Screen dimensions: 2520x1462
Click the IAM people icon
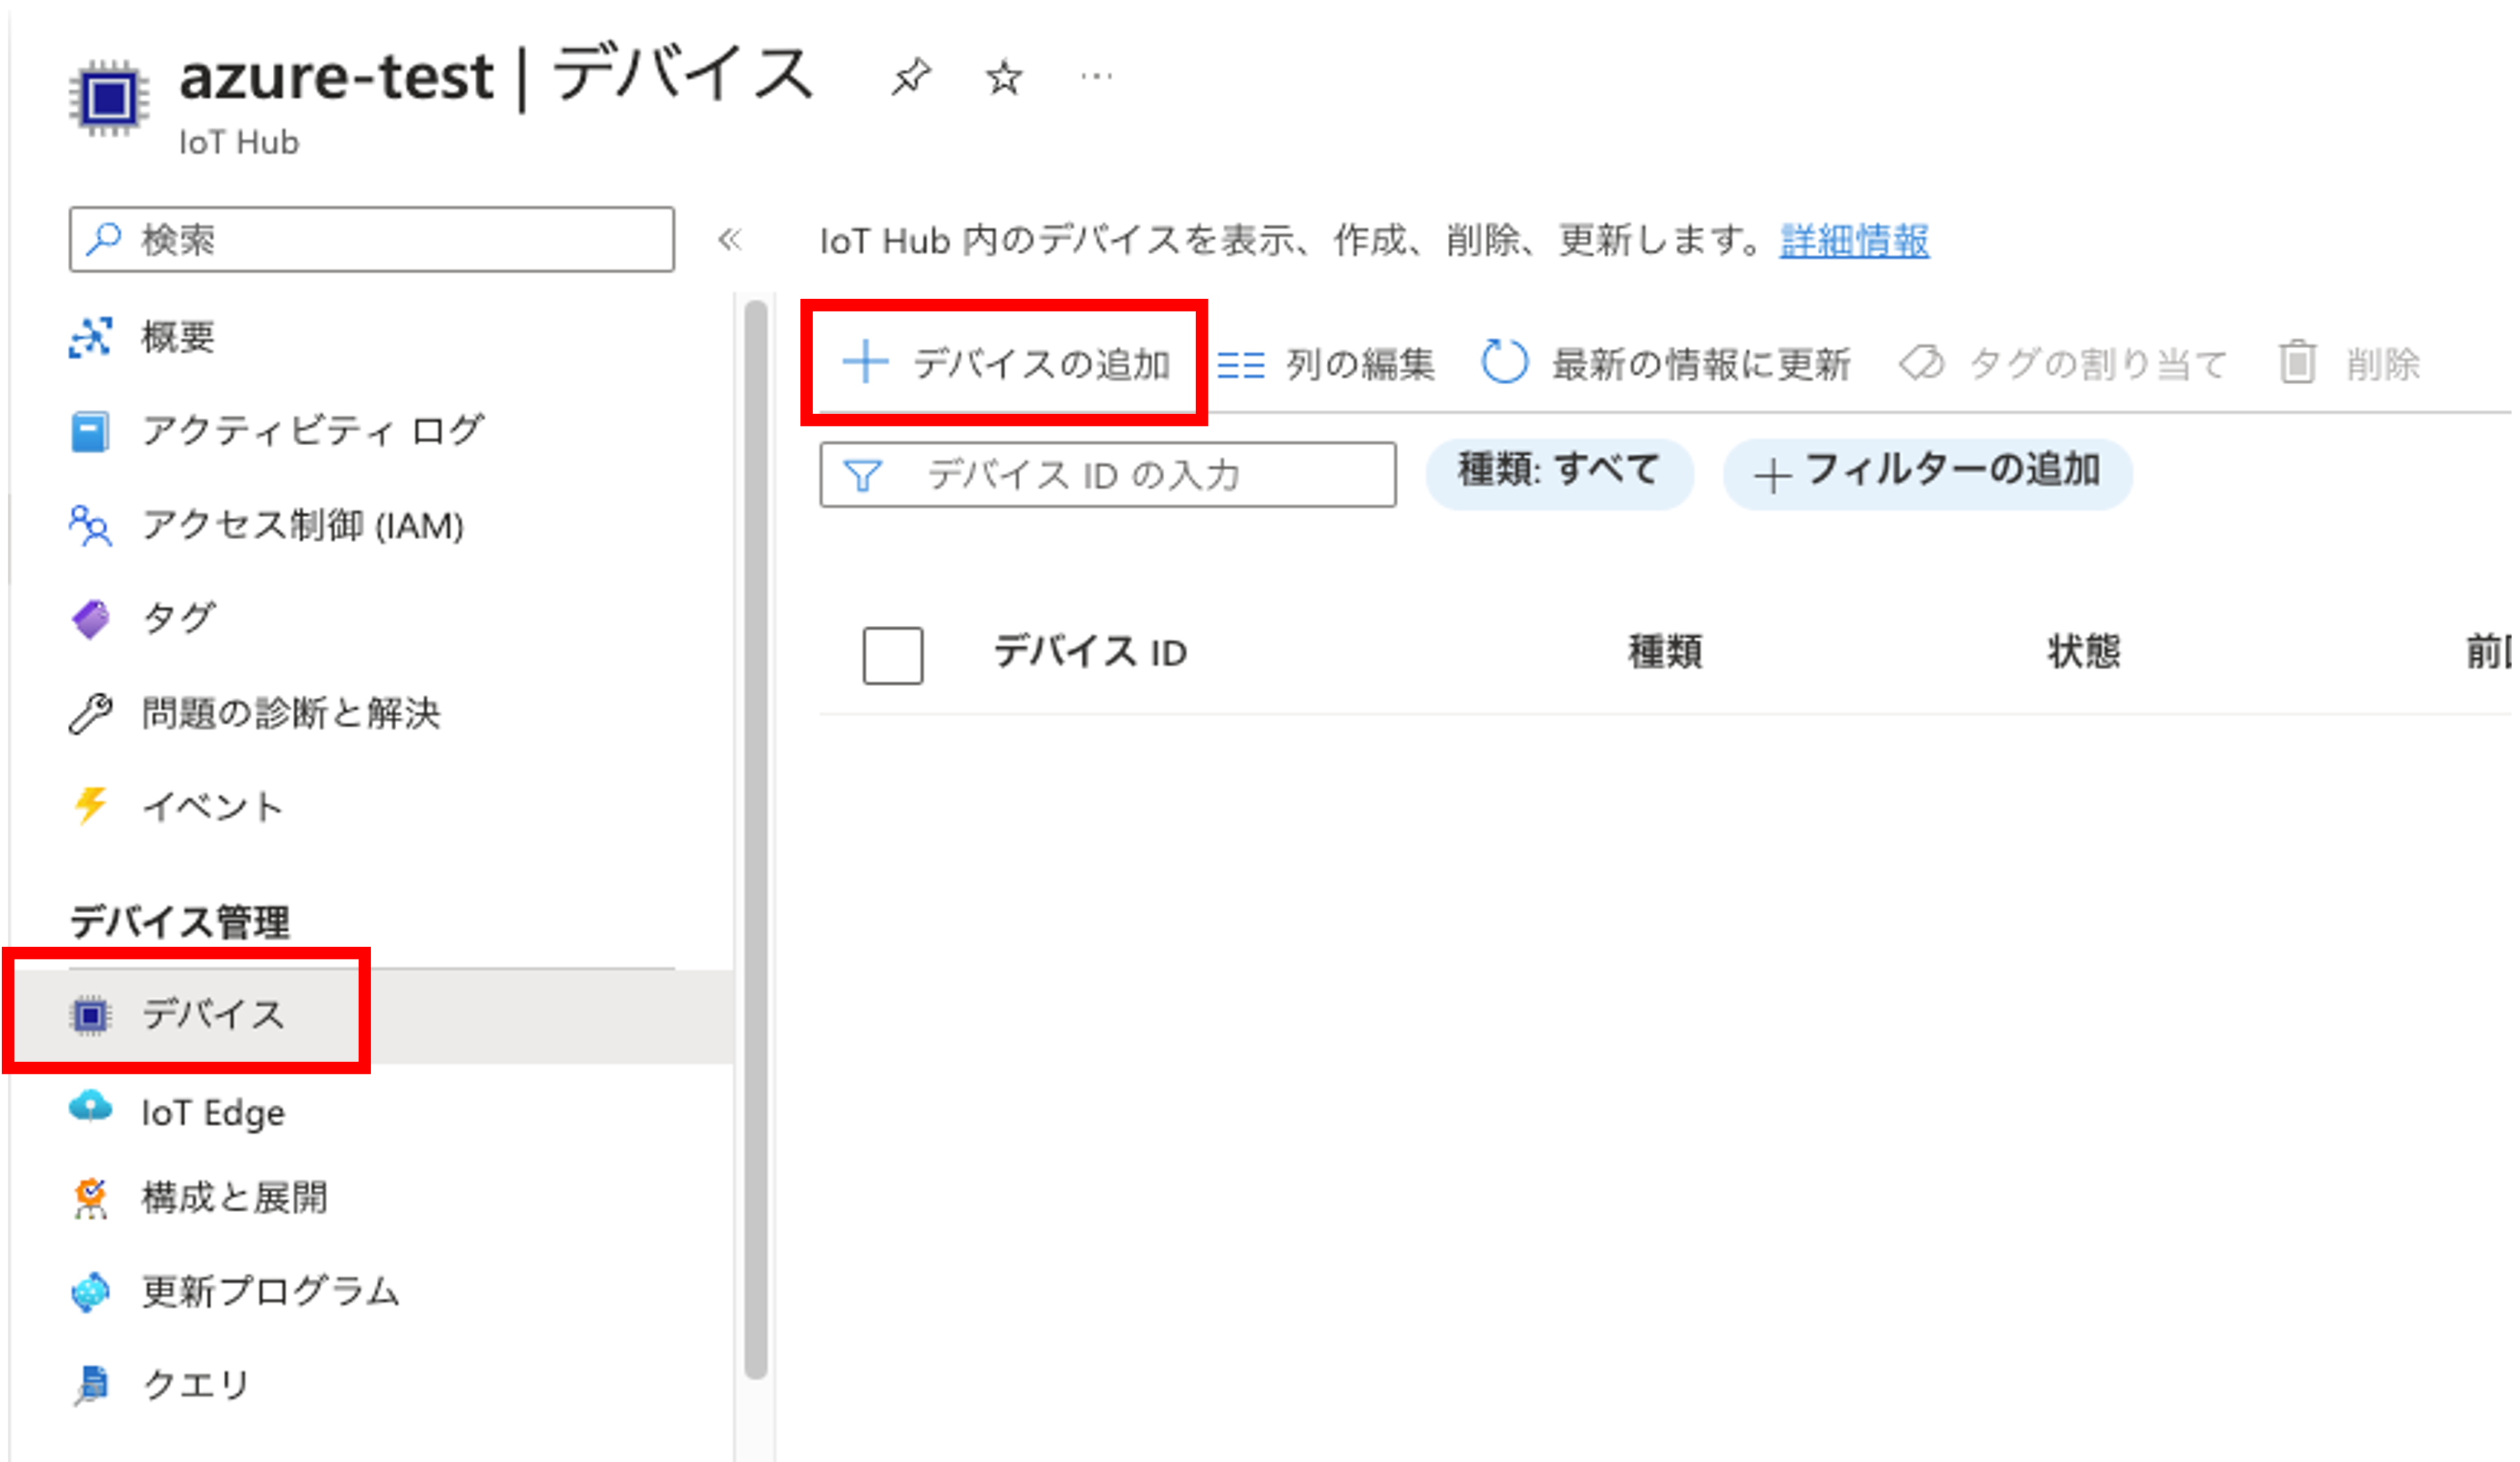pos(90,525)
